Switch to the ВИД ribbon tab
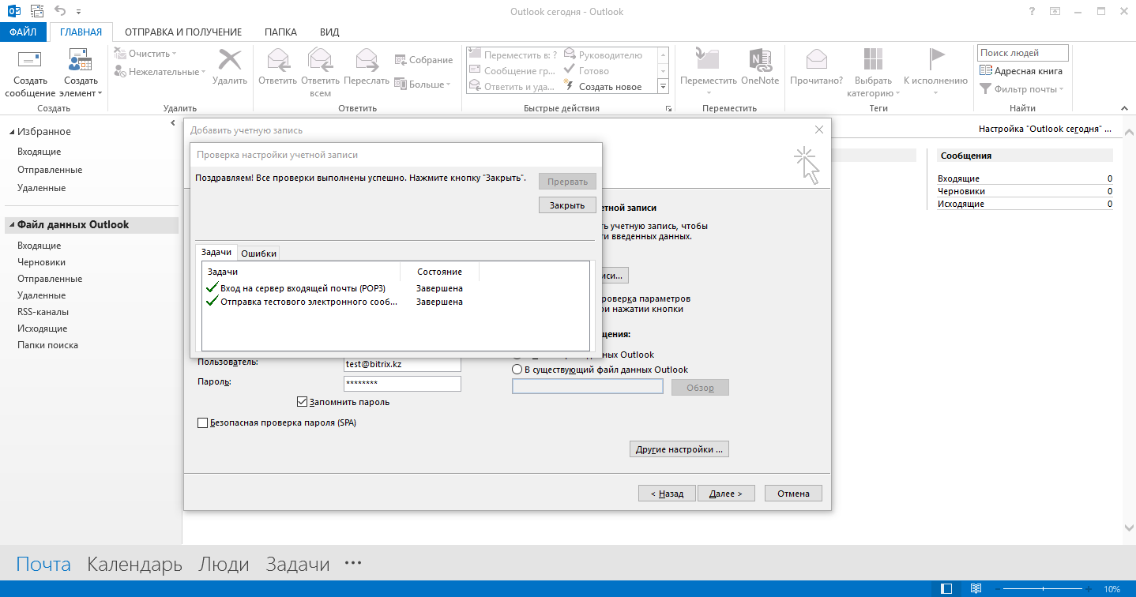 click(x=329, y=32)
